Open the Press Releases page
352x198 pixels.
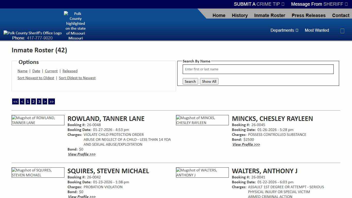[308, 15]
